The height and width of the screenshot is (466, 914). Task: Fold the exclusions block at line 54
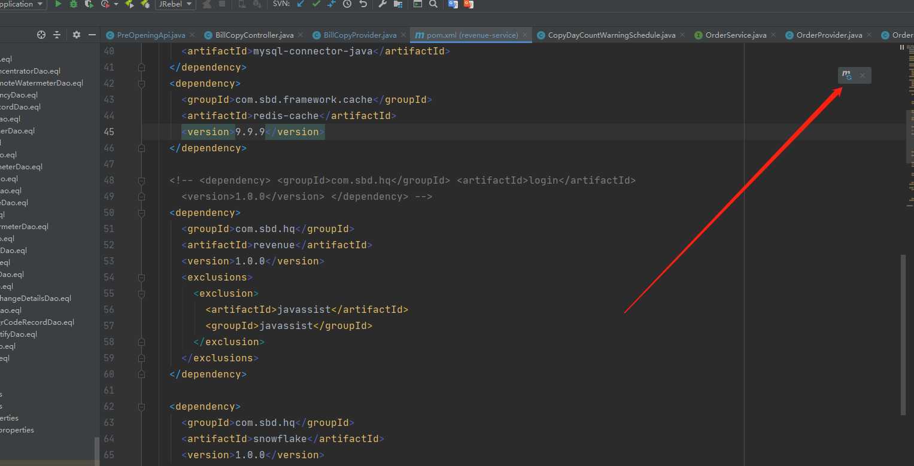pyautogui.click(x=141, y=278)
